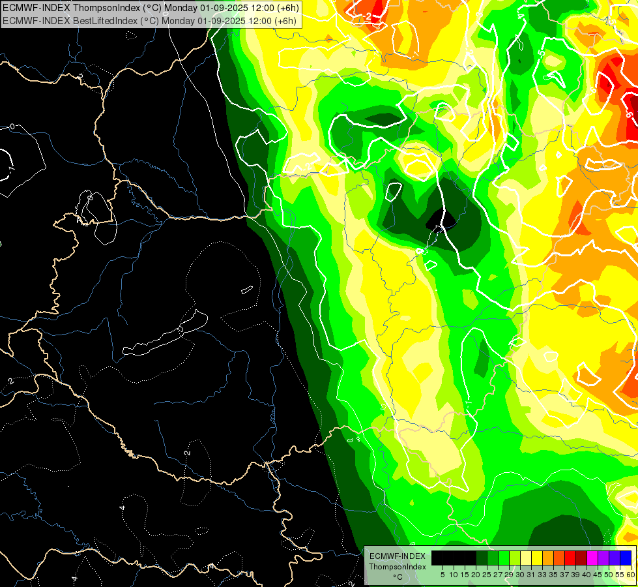Click legend tick value '60'
This screenshot has height=587, width=638.
(x=631, y=575)
